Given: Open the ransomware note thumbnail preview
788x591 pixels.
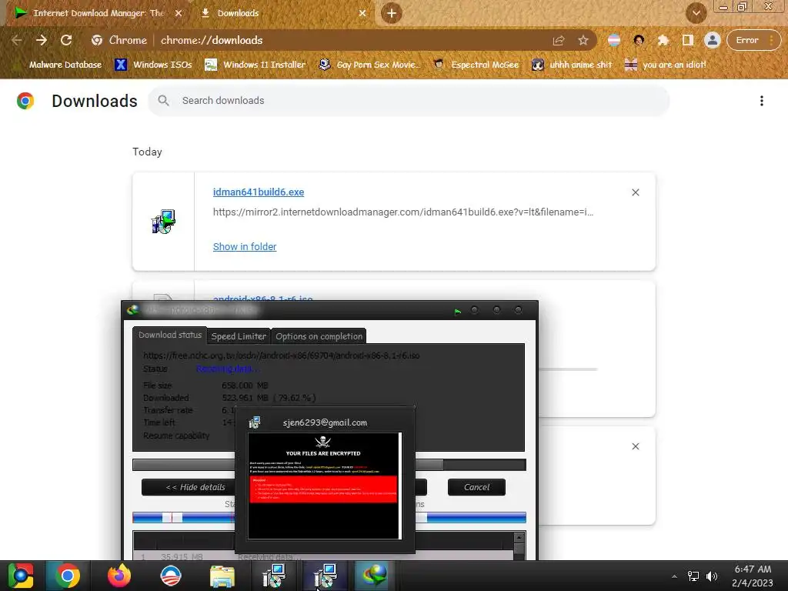Looking at the screenshot, I should point(325,486).
